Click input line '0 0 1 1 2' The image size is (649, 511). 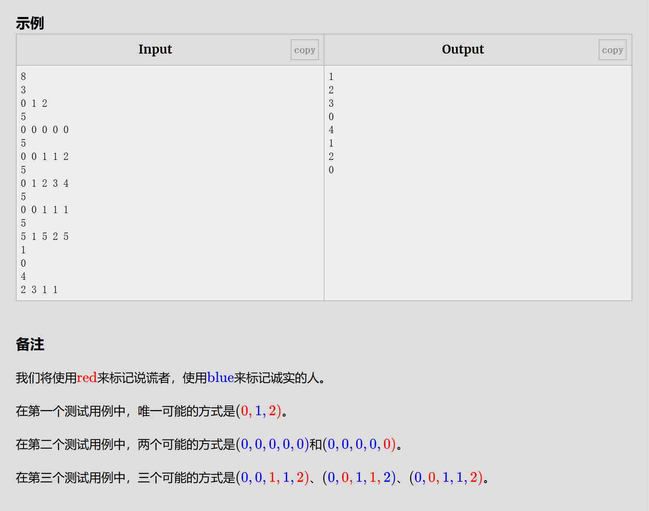(x=45, y=157)
